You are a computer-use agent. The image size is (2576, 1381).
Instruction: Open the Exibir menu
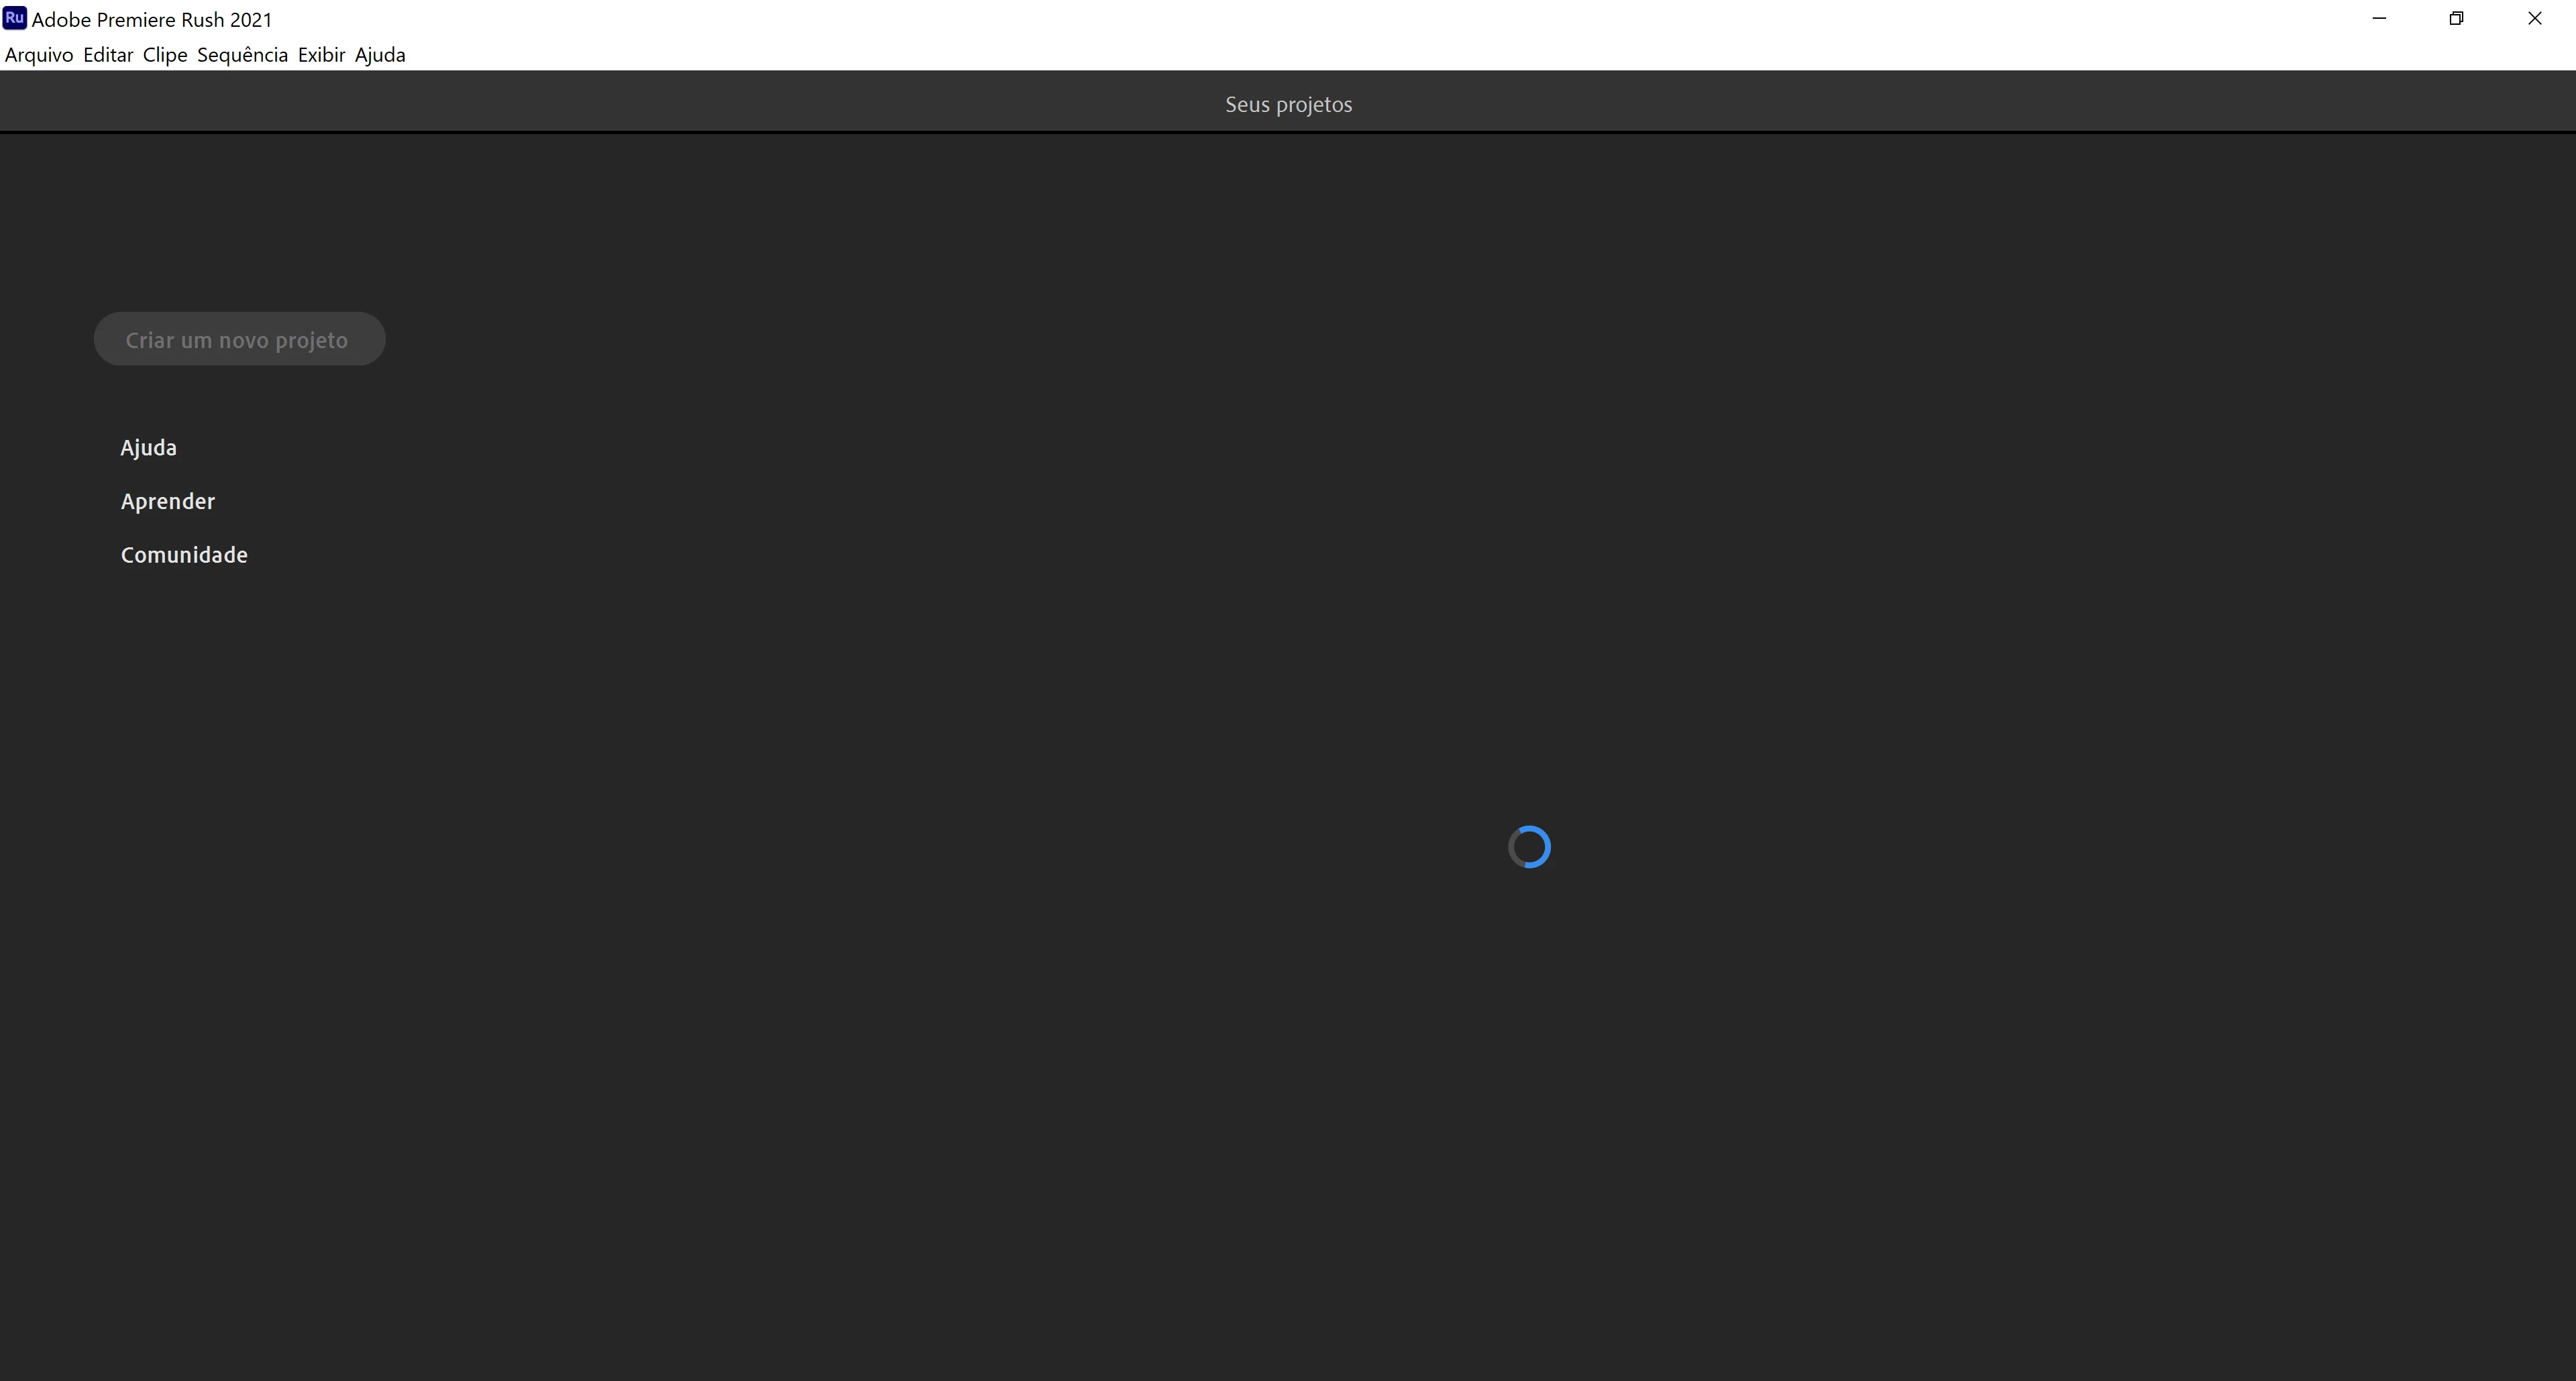pyautogui.click(x=321, y=55)
